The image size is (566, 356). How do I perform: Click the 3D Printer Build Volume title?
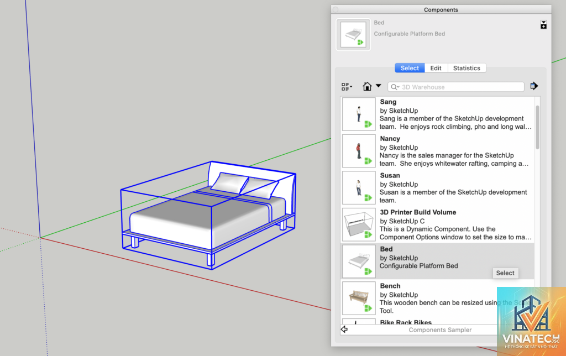tap(418, 212)
